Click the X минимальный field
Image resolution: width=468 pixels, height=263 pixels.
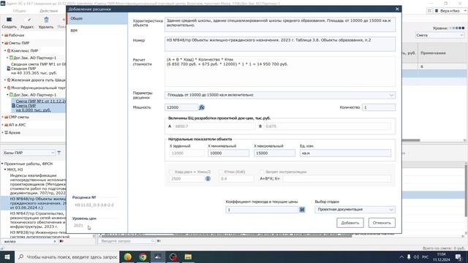(228, 153)
